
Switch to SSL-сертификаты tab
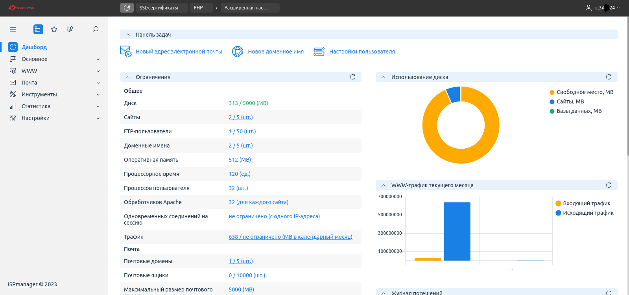point(162,7)
